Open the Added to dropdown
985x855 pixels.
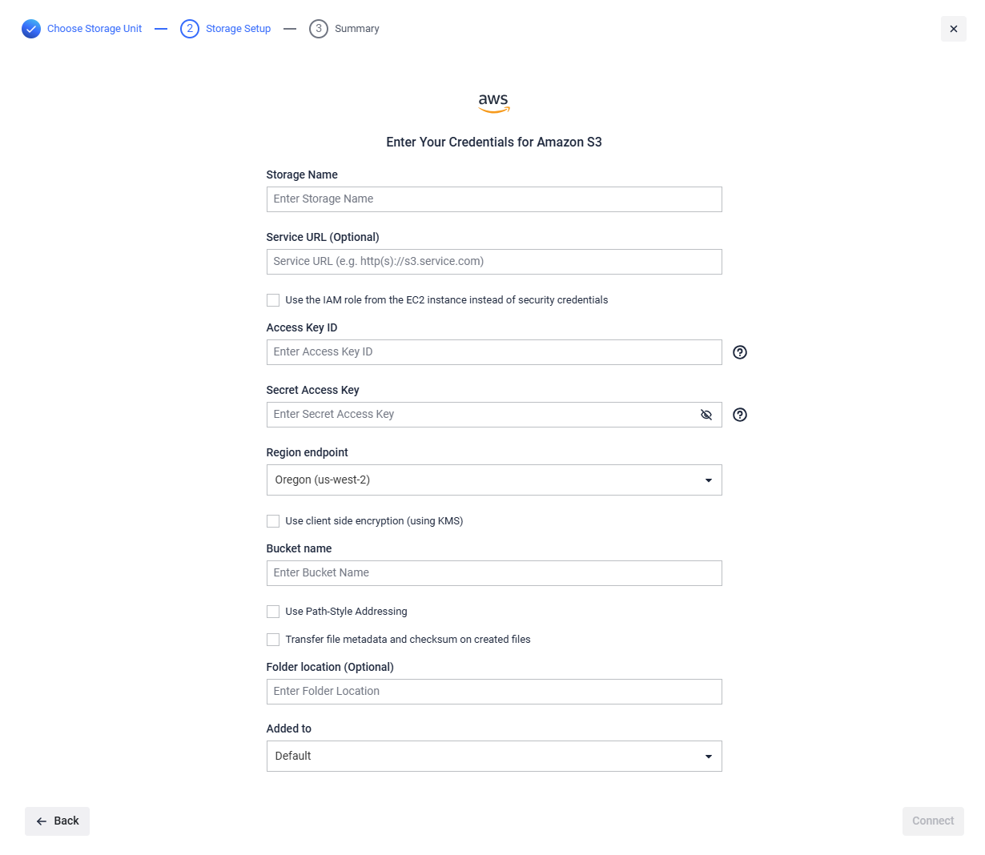(494, 757)
